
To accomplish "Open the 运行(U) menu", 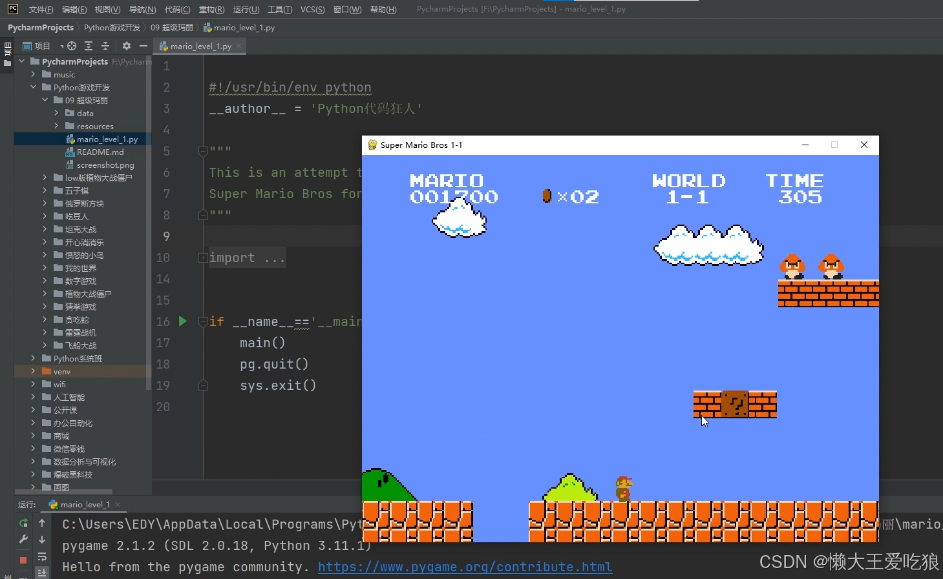I will 246,9.
